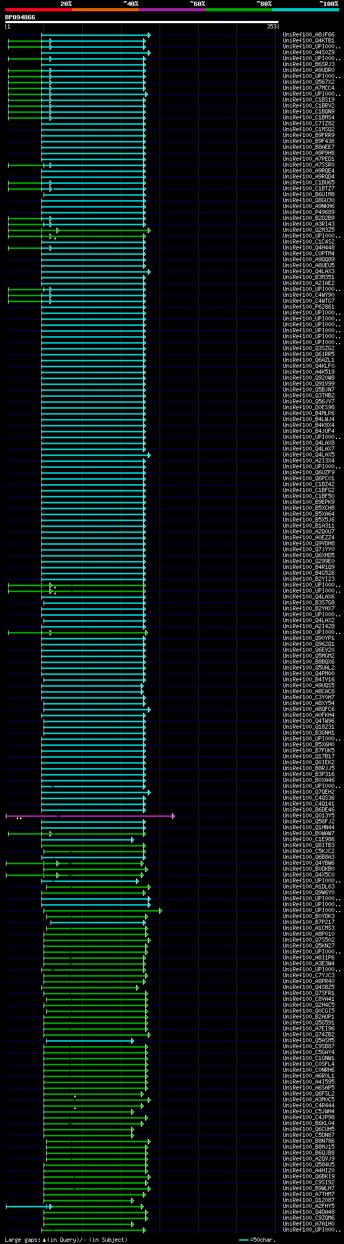Viewport: 344px width, 1244px height.
Task: Select the UniRef100_B4IV16 label
Action: 309,680
